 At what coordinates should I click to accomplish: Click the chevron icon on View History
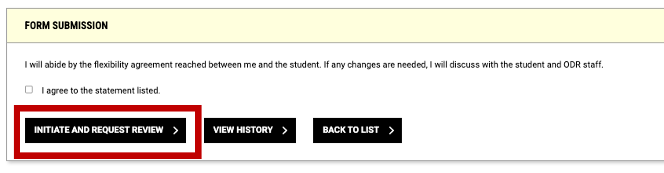pyautogui.click(x=285, y=130)
